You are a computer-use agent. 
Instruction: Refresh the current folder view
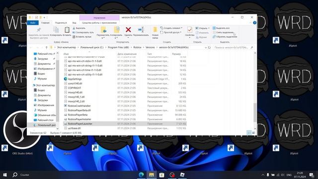pyautogui.click(x=210, y=48)
